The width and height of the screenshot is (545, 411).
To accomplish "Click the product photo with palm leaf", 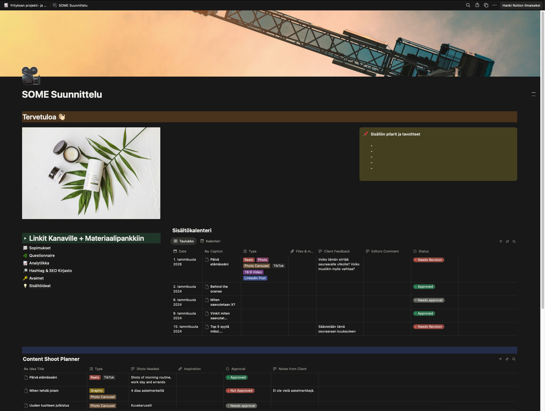I will 91,173.
